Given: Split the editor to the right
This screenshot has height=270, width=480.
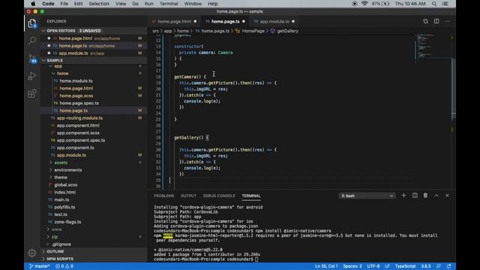Looking at the screenshot, I should coord(436,21).
